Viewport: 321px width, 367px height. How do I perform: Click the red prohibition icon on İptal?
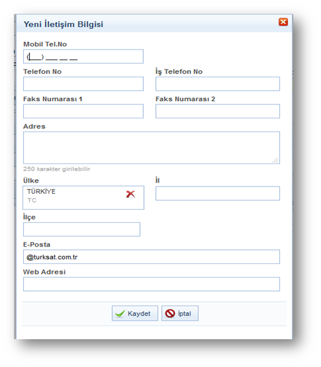tap(170, 313)
